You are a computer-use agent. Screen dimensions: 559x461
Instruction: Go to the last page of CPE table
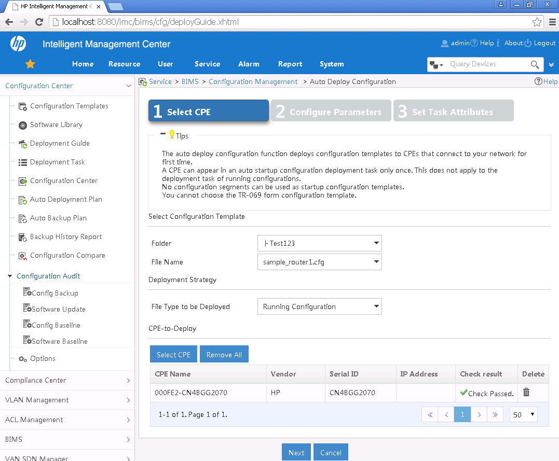click(x=495, y=414)
